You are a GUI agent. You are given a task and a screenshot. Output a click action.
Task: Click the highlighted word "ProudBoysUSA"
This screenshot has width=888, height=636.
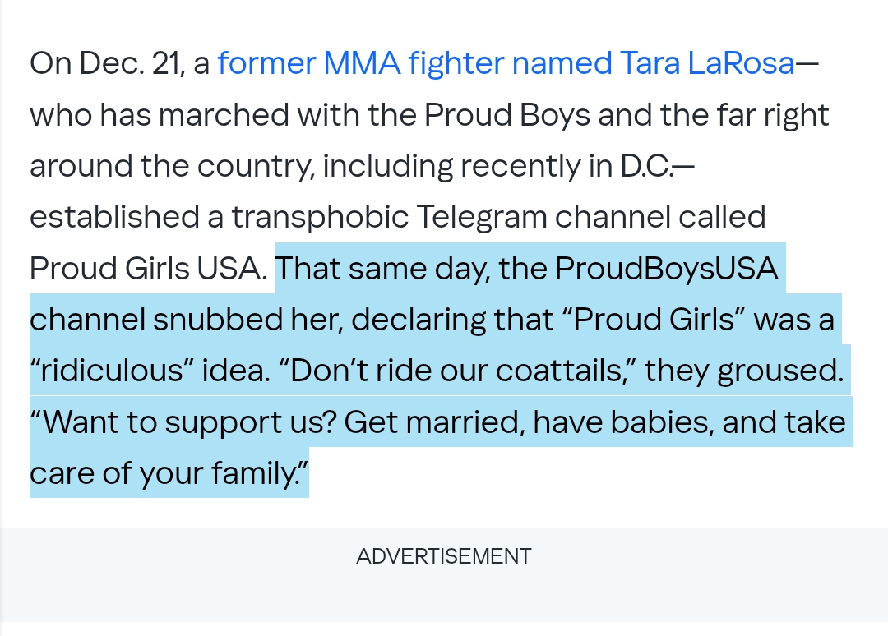(666, 269)
